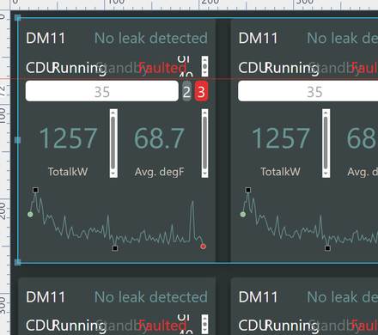
Task: Click the red "3" alert badge in the selected card
Action: click(201, 91)
